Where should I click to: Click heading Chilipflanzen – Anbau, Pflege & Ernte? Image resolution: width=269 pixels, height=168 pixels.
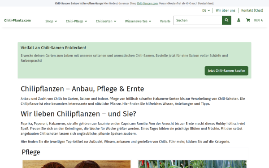[82, 89]
